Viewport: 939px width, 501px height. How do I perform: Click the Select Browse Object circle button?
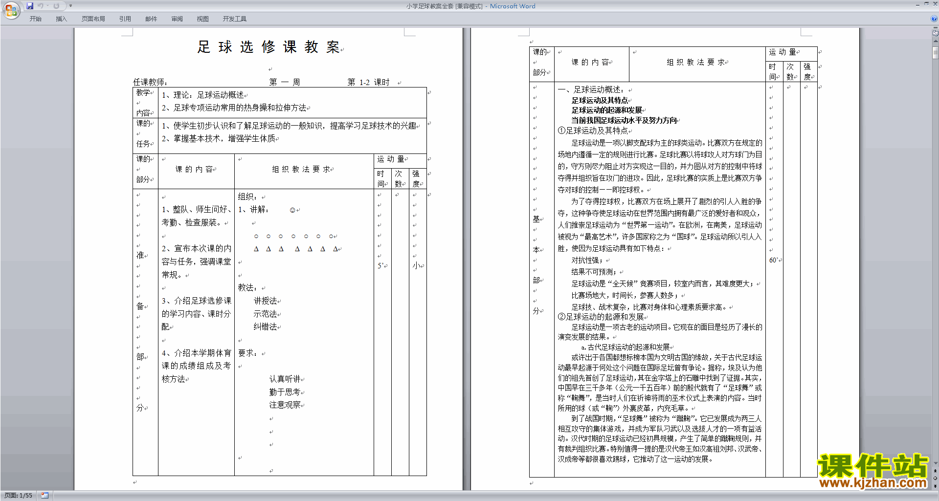point(935,479)
